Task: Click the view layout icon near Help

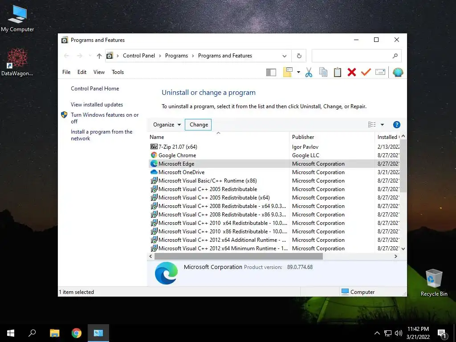Action: click(x=372, y=125)
